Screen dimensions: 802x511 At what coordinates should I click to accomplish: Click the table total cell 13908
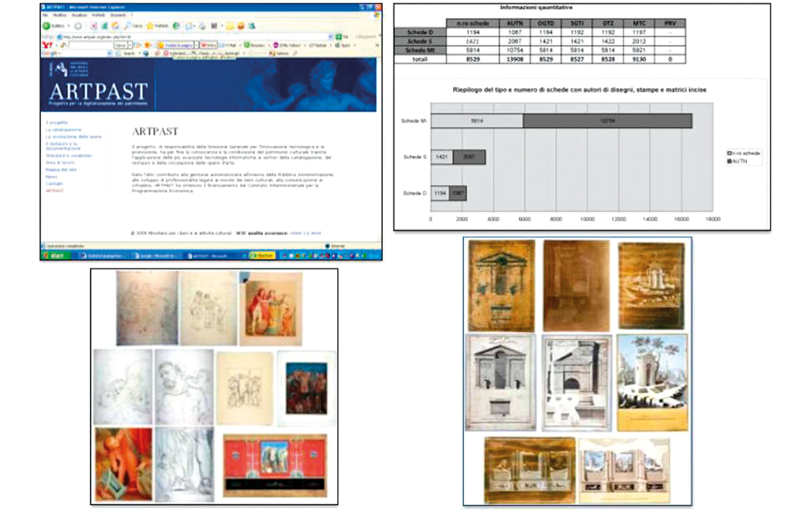click(x=515, y=59)
